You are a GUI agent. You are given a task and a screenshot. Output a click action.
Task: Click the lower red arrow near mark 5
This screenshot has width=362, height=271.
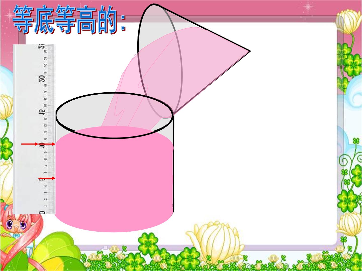click(x=47, y=178)
